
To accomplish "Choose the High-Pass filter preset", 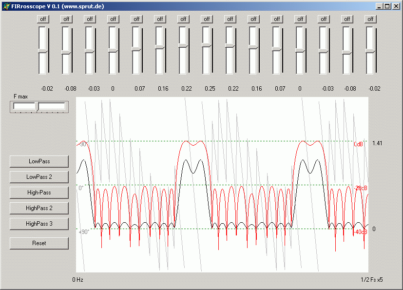I will coord(39,193).
